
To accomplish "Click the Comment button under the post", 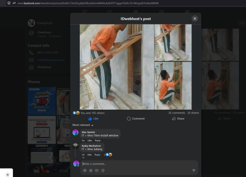I will (x=136, y=118).
